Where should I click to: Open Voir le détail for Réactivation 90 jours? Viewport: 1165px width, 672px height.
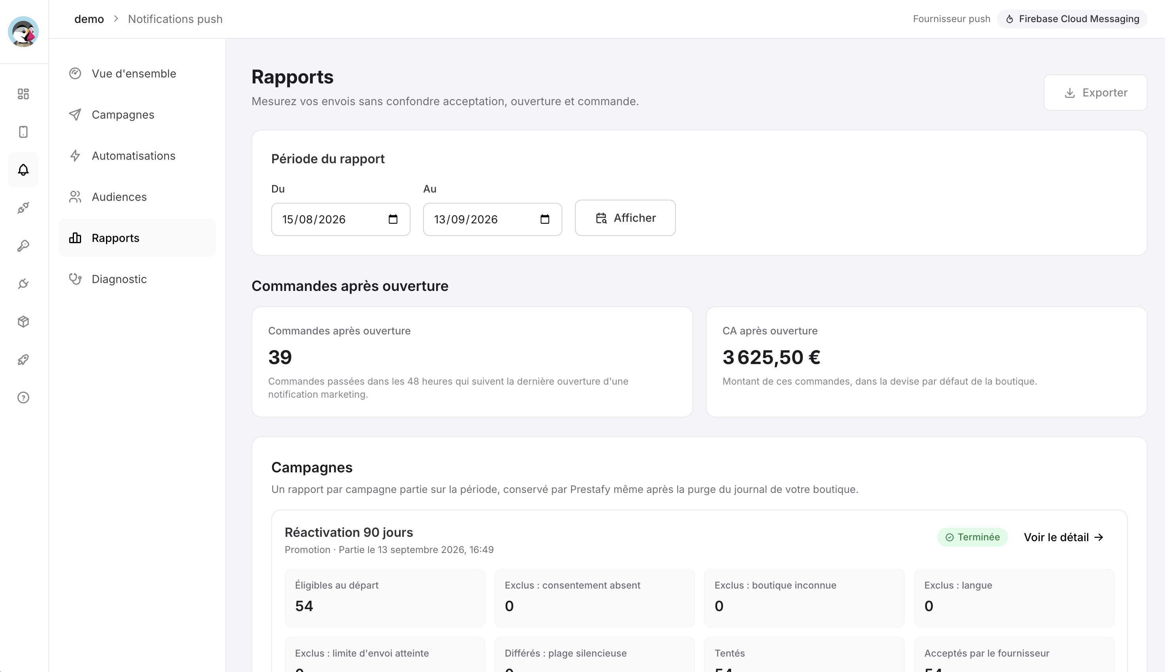click(x=1063, y=537)
